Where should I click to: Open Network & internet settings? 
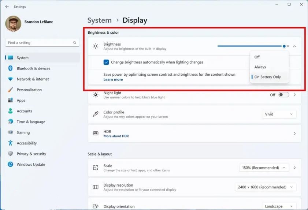[32, 79]
